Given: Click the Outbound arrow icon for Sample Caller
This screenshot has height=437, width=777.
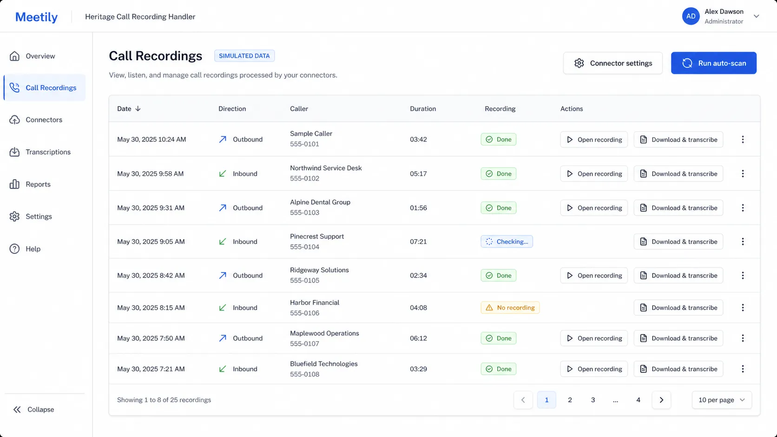Looking at the screenshot, I should [x=223, y=139].
